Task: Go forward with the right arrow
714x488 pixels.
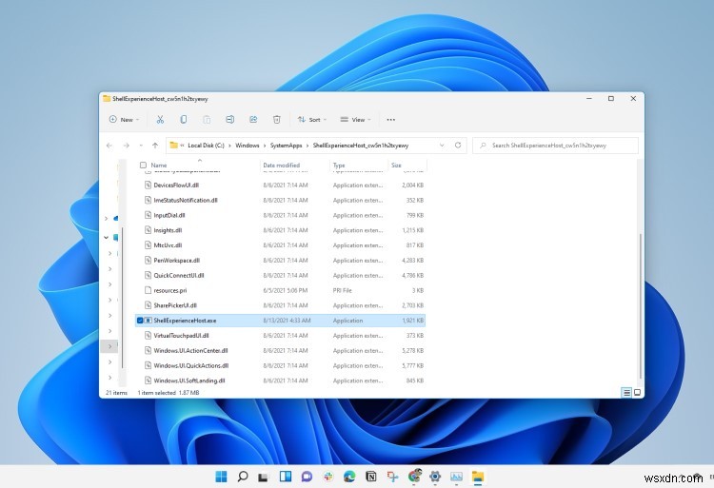Action: tap(126, 146)
